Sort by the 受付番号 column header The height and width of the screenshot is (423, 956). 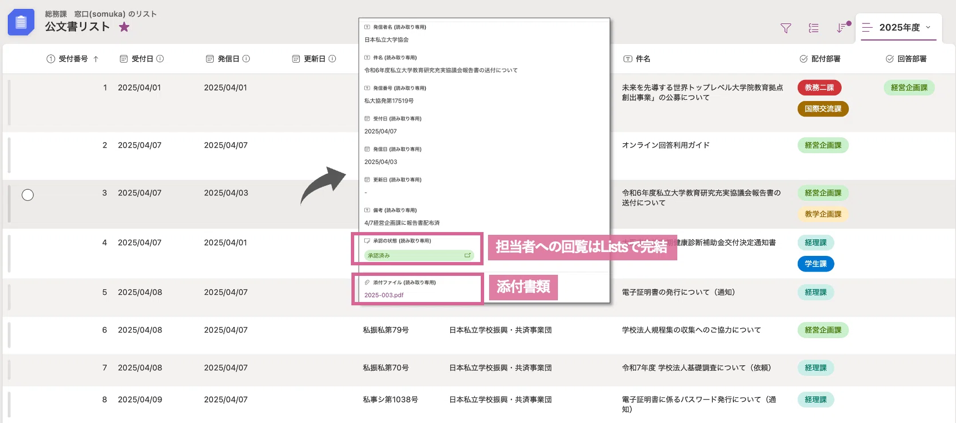(x=73, y=59)
